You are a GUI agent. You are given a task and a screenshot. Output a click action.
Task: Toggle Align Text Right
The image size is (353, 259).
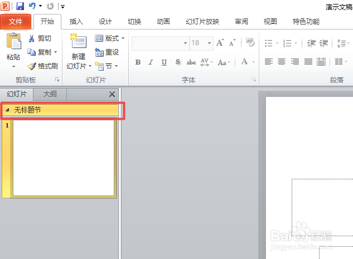[295, 62]
